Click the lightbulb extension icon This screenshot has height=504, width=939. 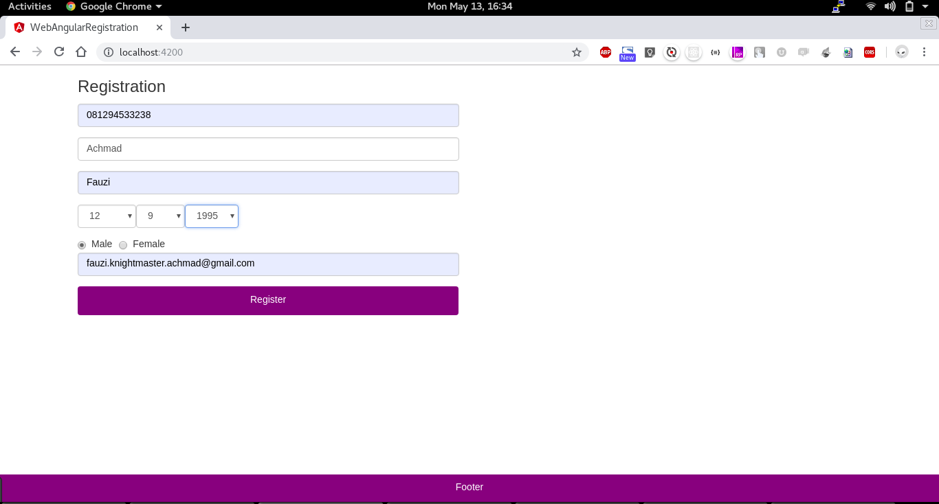(650, 52)
